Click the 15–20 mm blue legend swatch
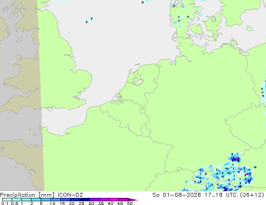 tap(65, 200)
